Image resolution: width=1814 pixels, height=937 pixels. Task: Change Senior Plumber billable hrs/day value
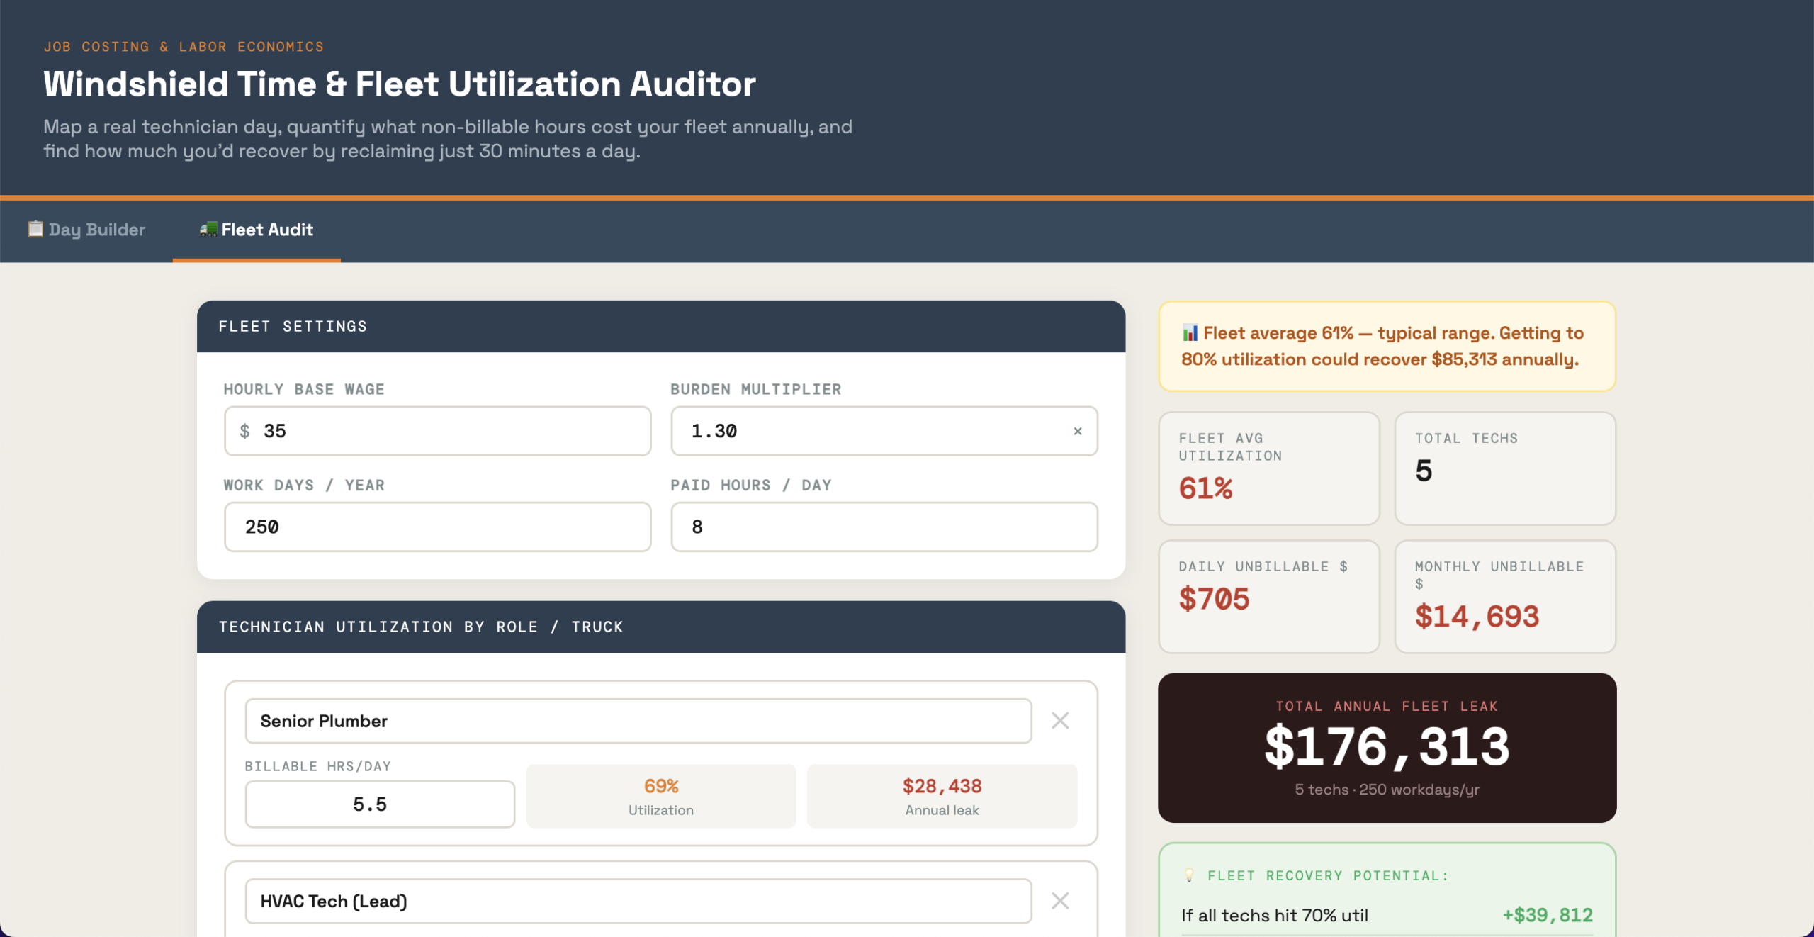pos(380,804)
